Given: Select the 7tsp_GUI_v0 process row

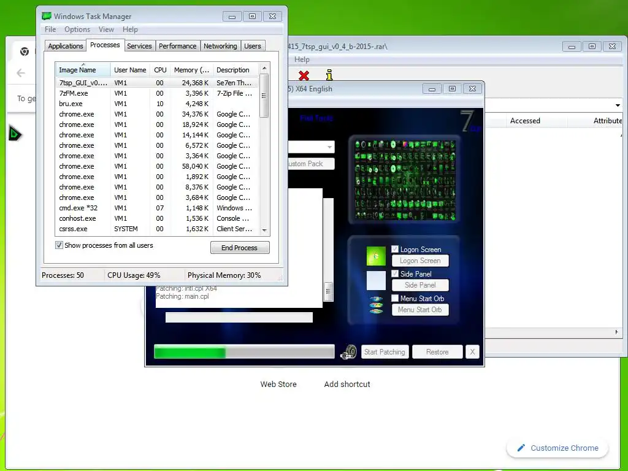Looking at the screenshot, I should point(157,83).
